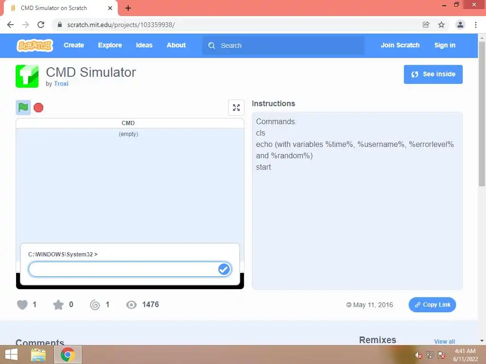Click the See inside button
This screenshot has width=486, height=364.
tap(433, 74)
